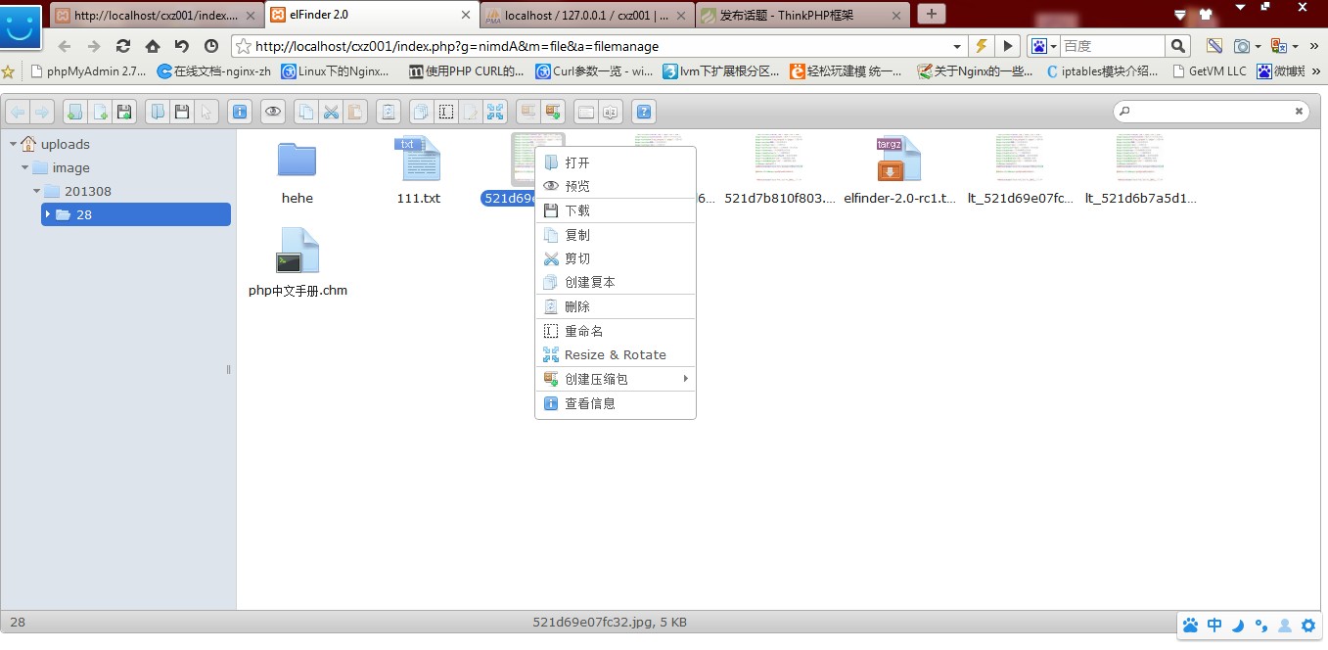Toggle night mode with the moon icon
This screenshot has width=1328, height=650.
(1237, 625)
